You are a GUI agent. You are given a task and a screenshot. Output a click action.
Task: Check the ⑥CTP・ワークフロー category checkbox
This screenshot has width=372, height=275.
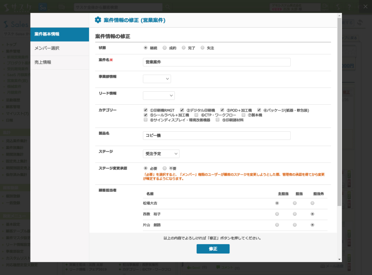coord(196,115)
